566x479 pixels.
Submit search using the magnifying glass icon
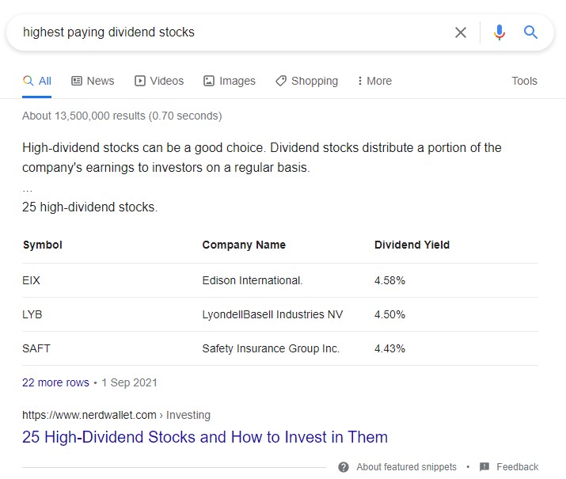coord(530,32)
